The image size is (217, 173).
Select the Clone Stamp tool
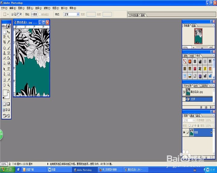click(x=5, y=53)
